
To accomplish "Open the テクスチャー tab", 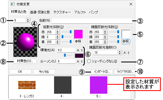I will click(62, 12).
